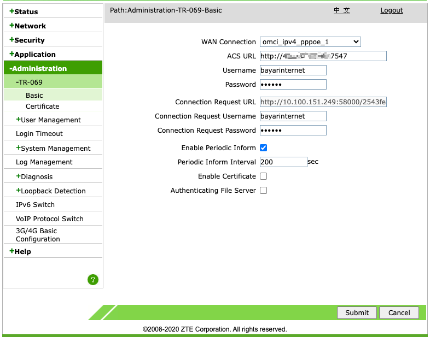Collapse the Administration menu section

tap(38, 68)
